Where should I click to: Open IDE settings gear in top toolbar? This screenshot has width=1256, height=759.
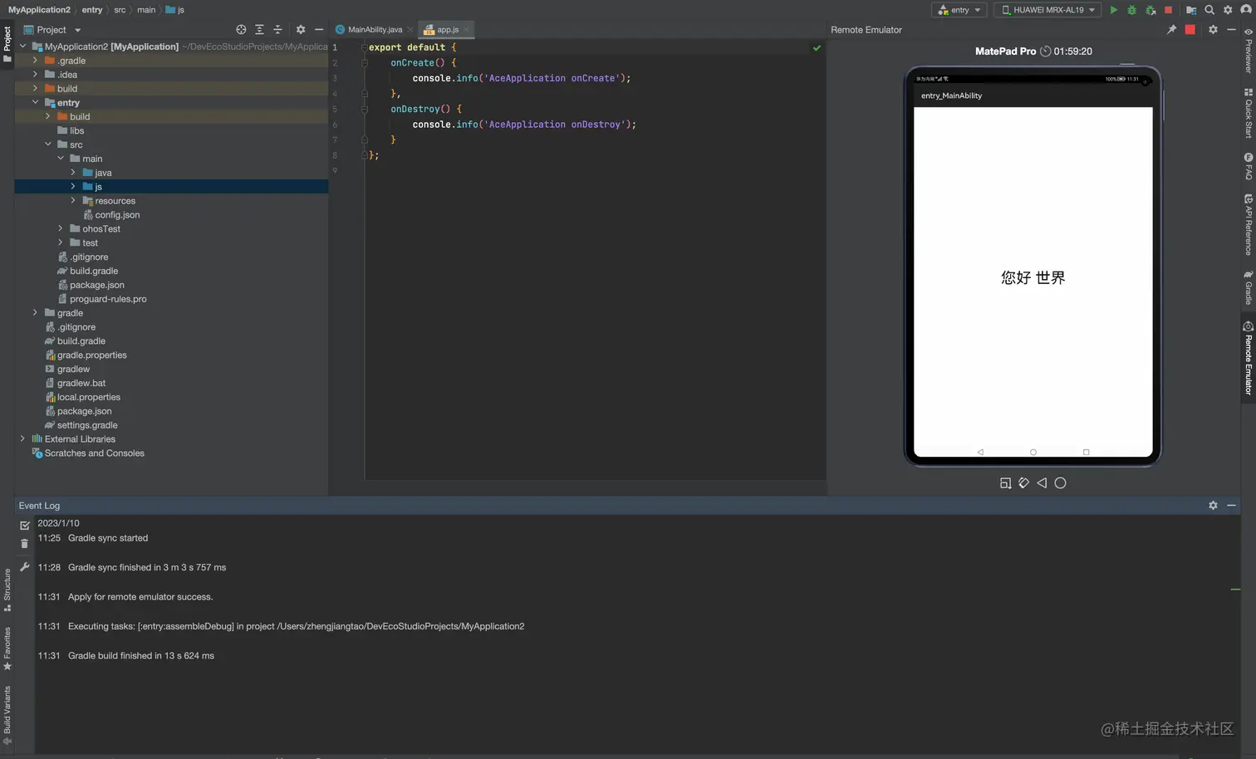click(1228, 10)
